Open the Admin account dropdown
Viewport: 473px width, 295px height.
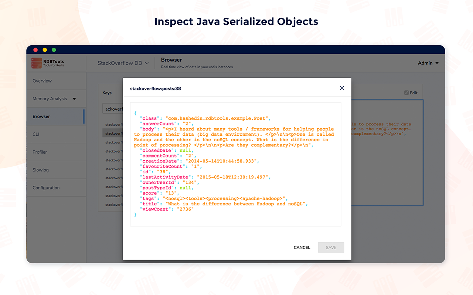[428, 63]
